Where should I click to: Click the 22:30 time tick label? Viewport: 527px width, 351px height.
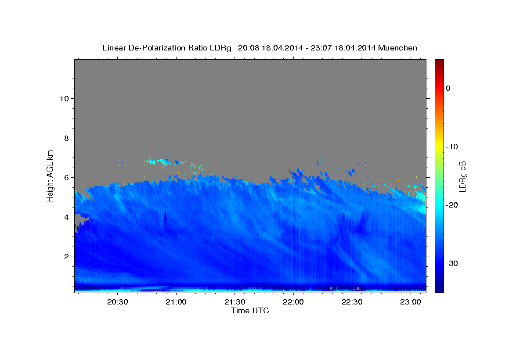click(x=352, y=302)
